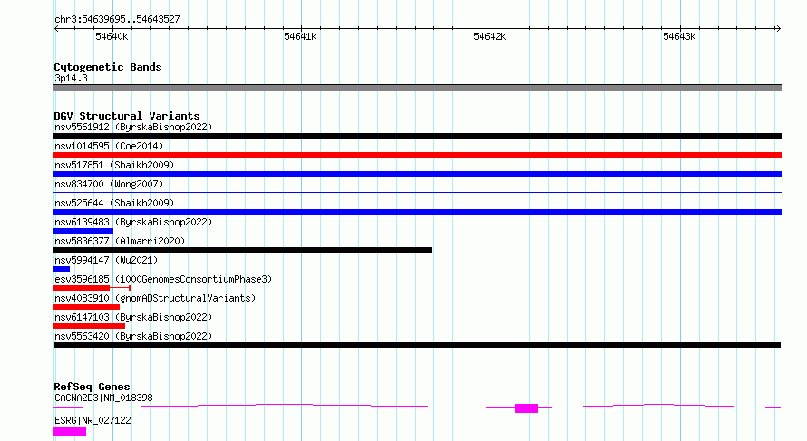Open the nsv6139483 (ByrskaBishop2022) label
Image resolution: width=807 pixels, height=441 pixels.
click(x=133, y=222)
